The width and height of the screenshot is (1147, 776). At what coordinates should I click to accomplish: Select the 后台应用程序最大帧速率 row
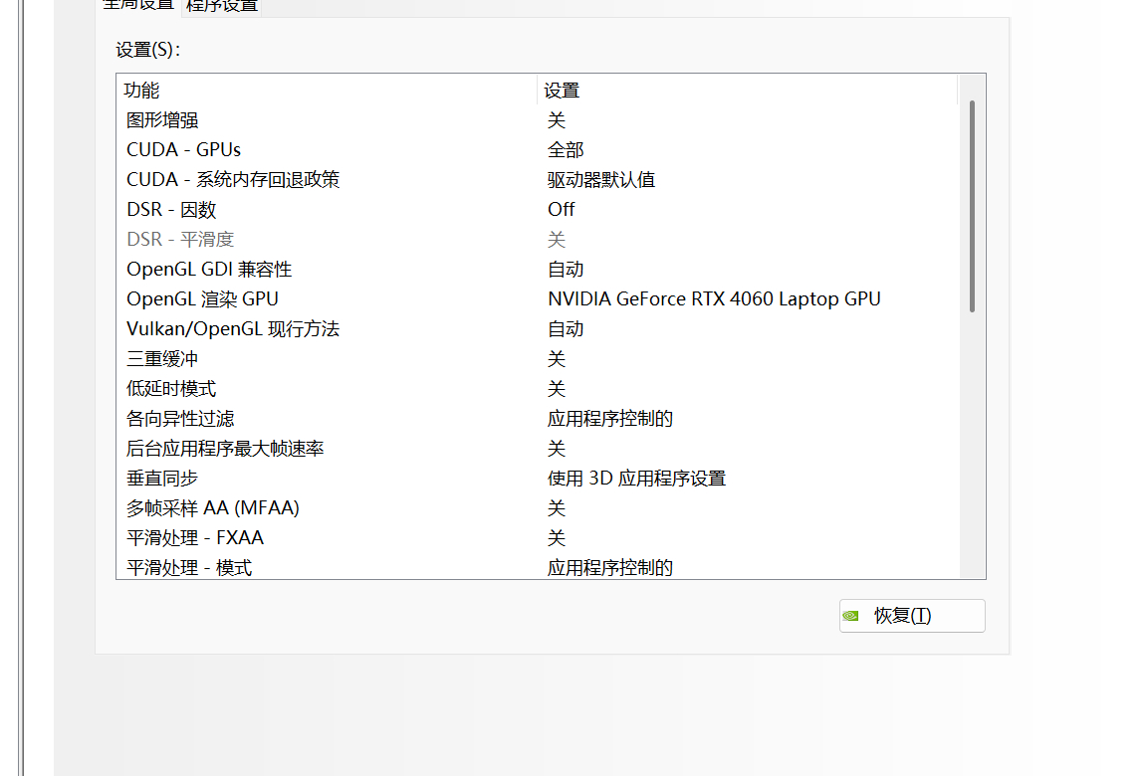(x=225, y=449)
